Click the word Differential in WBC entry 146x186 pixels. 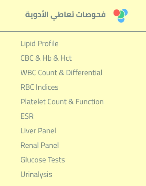tap(84, 73)
